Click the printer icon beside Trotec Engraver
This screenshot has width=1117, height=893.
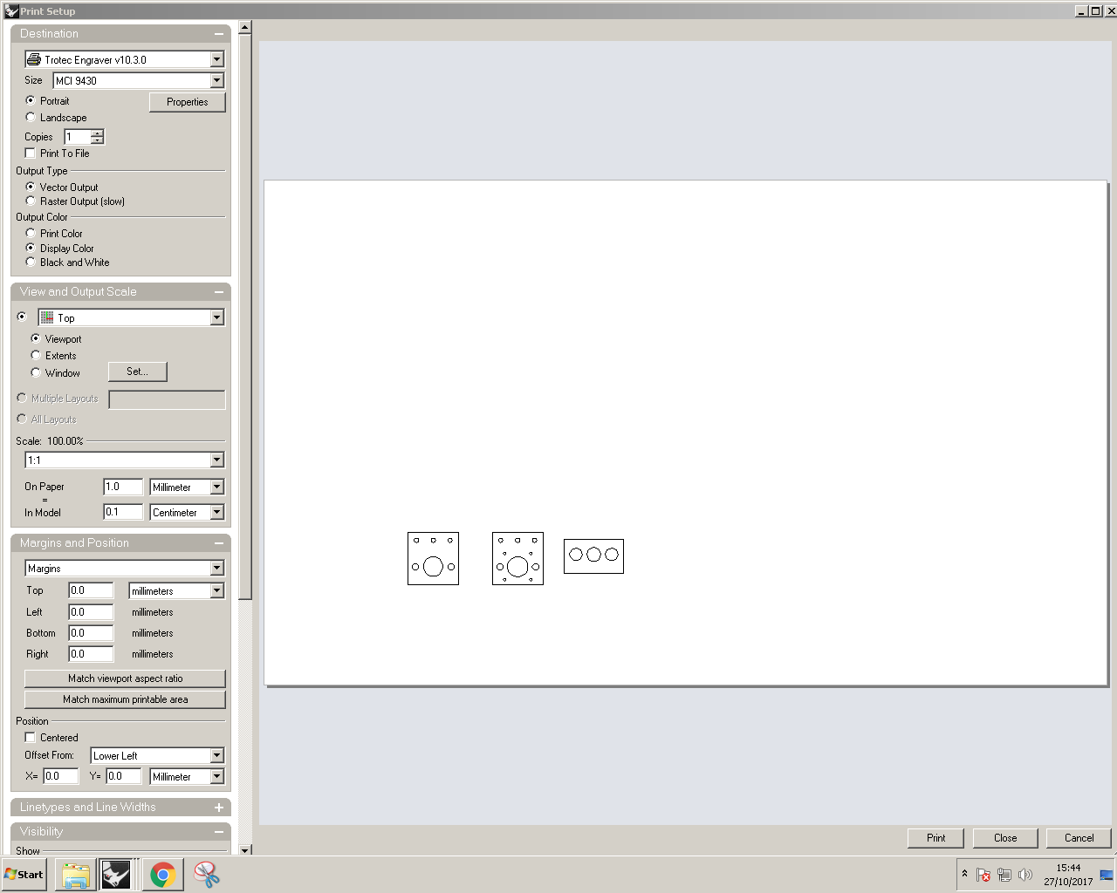point(33,58)
